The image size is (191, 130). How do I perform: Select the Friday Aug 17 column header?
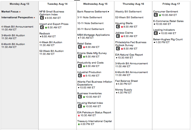tap(171, 4)
